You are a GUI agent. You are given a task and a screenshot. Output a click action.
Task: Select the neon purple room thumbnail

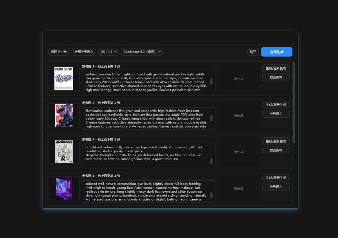64,188
